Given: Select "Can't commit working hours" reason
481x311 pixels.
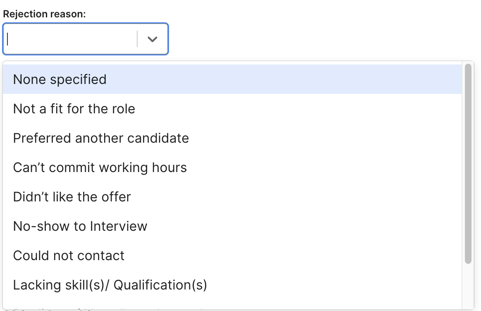Looking at the screenshot, I should click(x=100, y=167).
